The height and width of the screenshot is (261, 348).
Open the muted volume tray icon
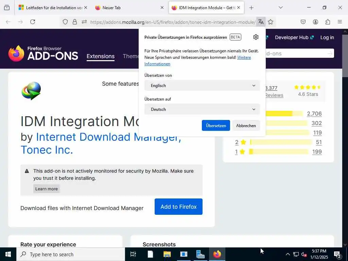click(x=304, y=255)
